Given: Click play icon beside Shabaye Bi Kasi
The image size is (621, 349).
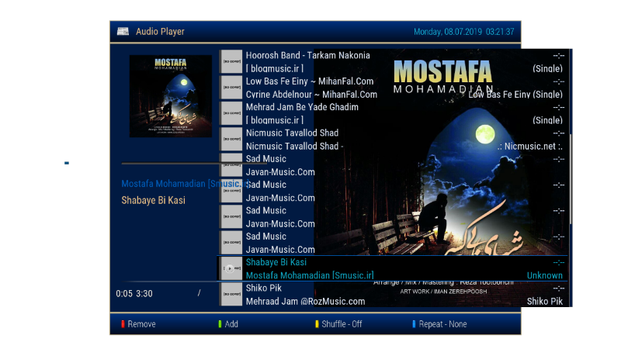Looking at the screenshot, I should (231, 268).
